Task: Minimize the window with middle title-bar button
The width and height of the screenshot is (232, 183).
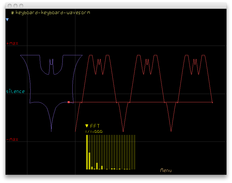Action: click(15, 6)
